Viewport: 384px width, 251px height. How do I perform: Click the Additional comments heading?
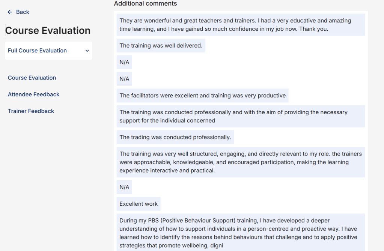click(145, 3)
